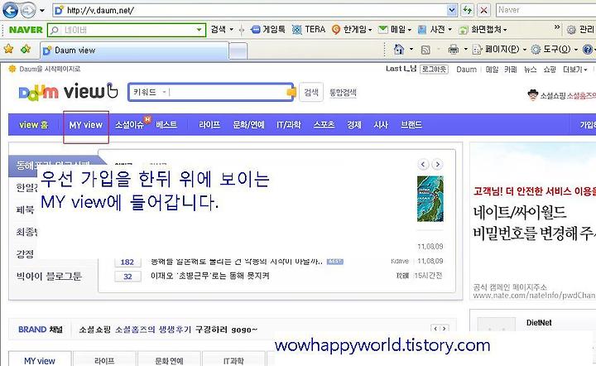The image size is (596, 366).
Task: Open Naver toolbar 관리 settings gear
Action: (580, 29)
